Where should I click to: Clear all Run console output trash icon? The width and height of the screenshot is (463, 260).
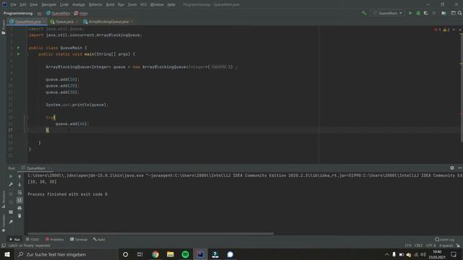click(20, 216)
